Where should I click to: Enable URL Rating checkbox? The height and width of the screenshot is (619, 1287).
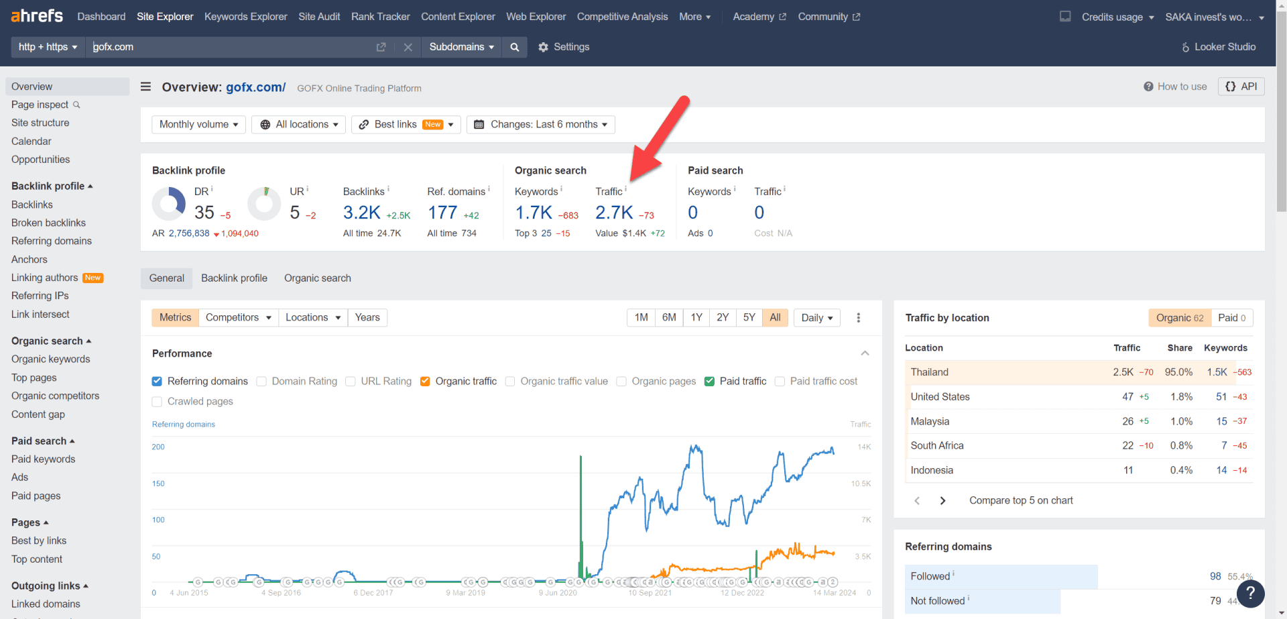350,381
